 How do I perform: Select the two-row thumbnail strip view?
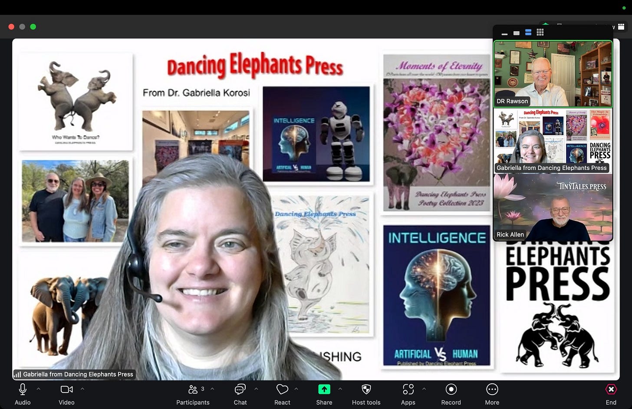[528, 33]
